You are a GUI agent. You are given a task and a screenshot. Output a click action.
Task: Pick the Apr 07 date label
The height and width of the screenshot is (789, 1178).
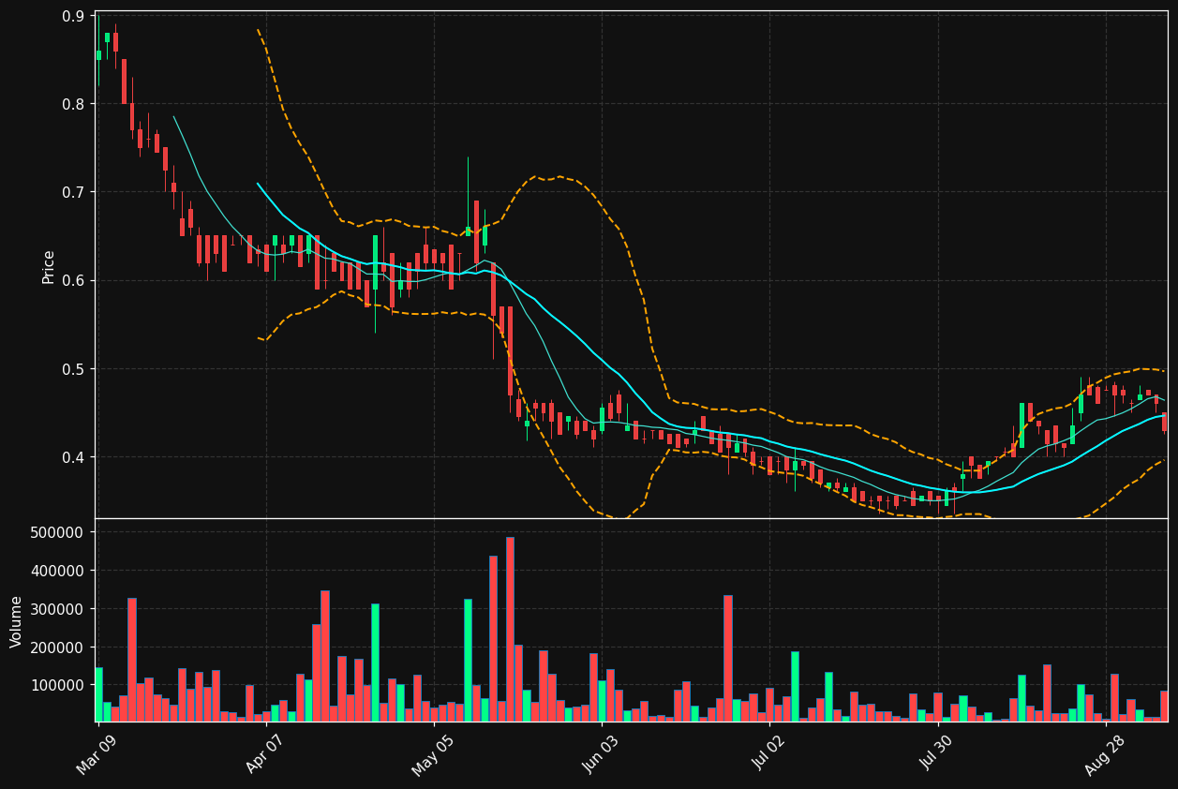(265, 754)
